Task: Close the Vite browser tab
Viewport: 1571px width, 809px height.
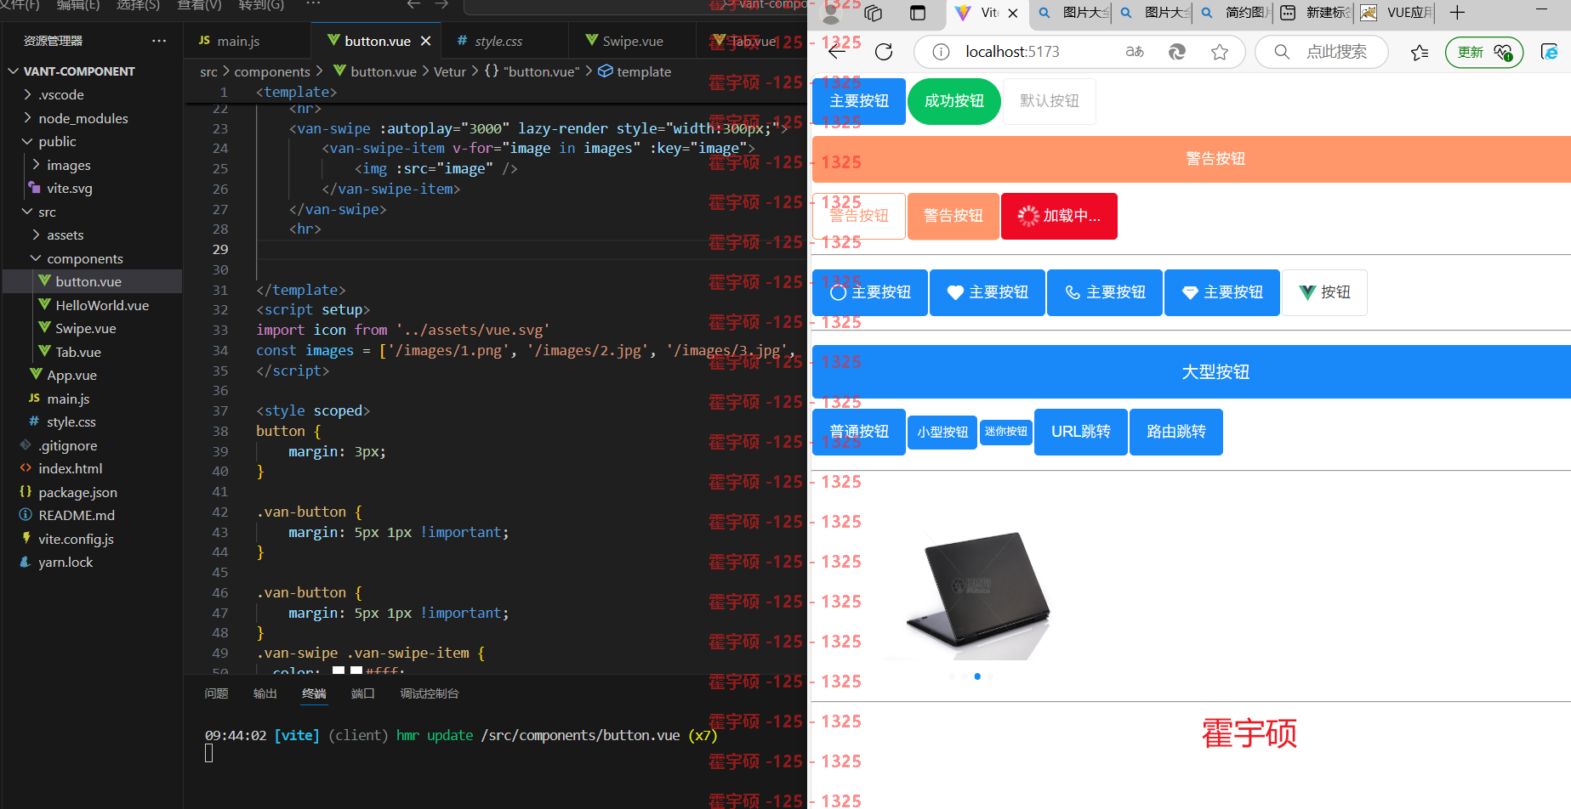Action: (1013, 13)
